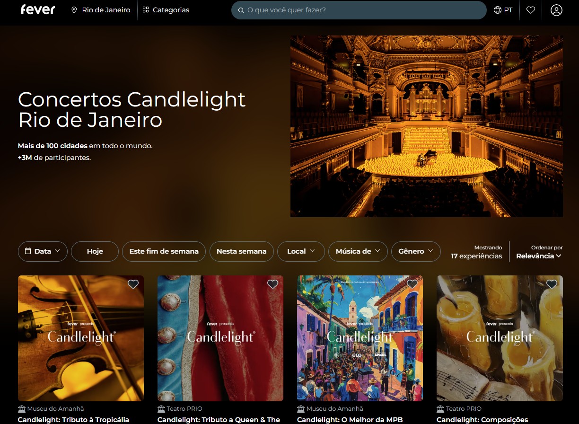The image size is (579, 424).
Task: Click venue icon beside Museu do Amanhã under Tropicália
Action: pos(22,408)
